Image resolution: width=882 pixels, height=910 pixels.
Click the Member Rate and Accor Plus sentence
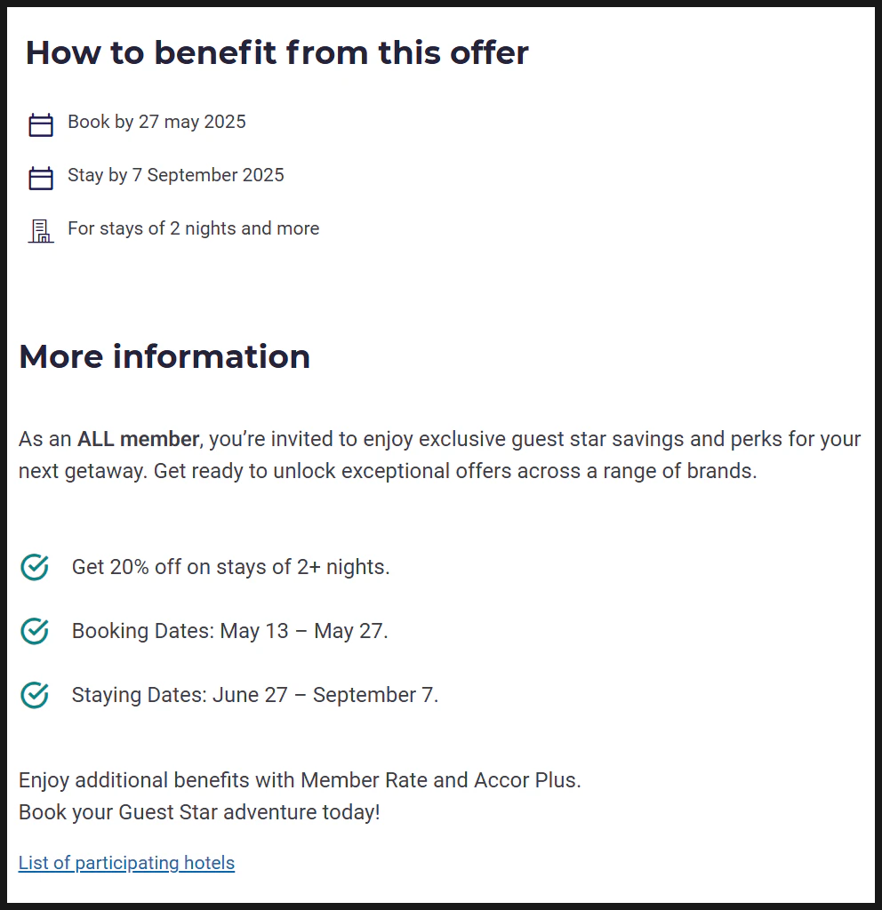click(x=300, y=780)
